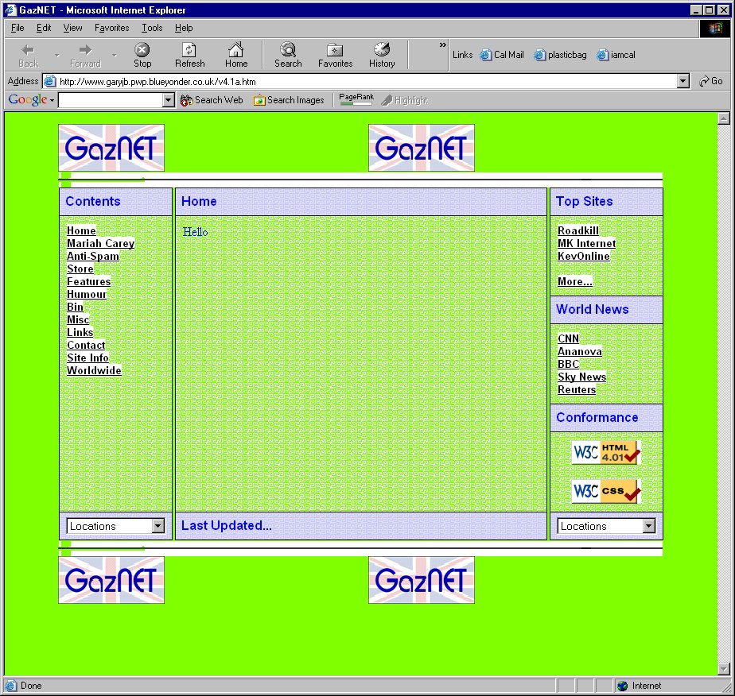This screenshot has width=735, height=696.
Task: Open the Contact link
Action: coord(86,346)
